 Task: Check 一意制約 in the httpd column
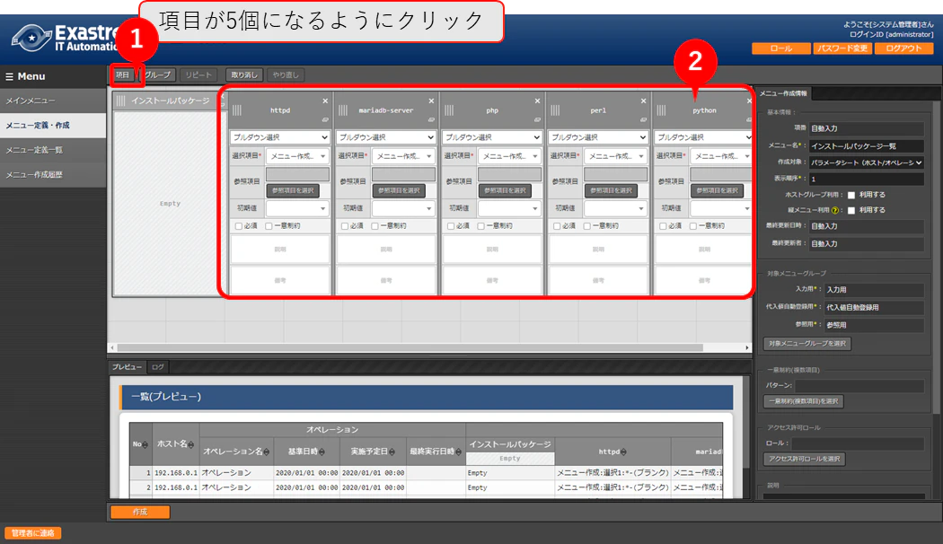pyautogui.click(x=269, y=226)
